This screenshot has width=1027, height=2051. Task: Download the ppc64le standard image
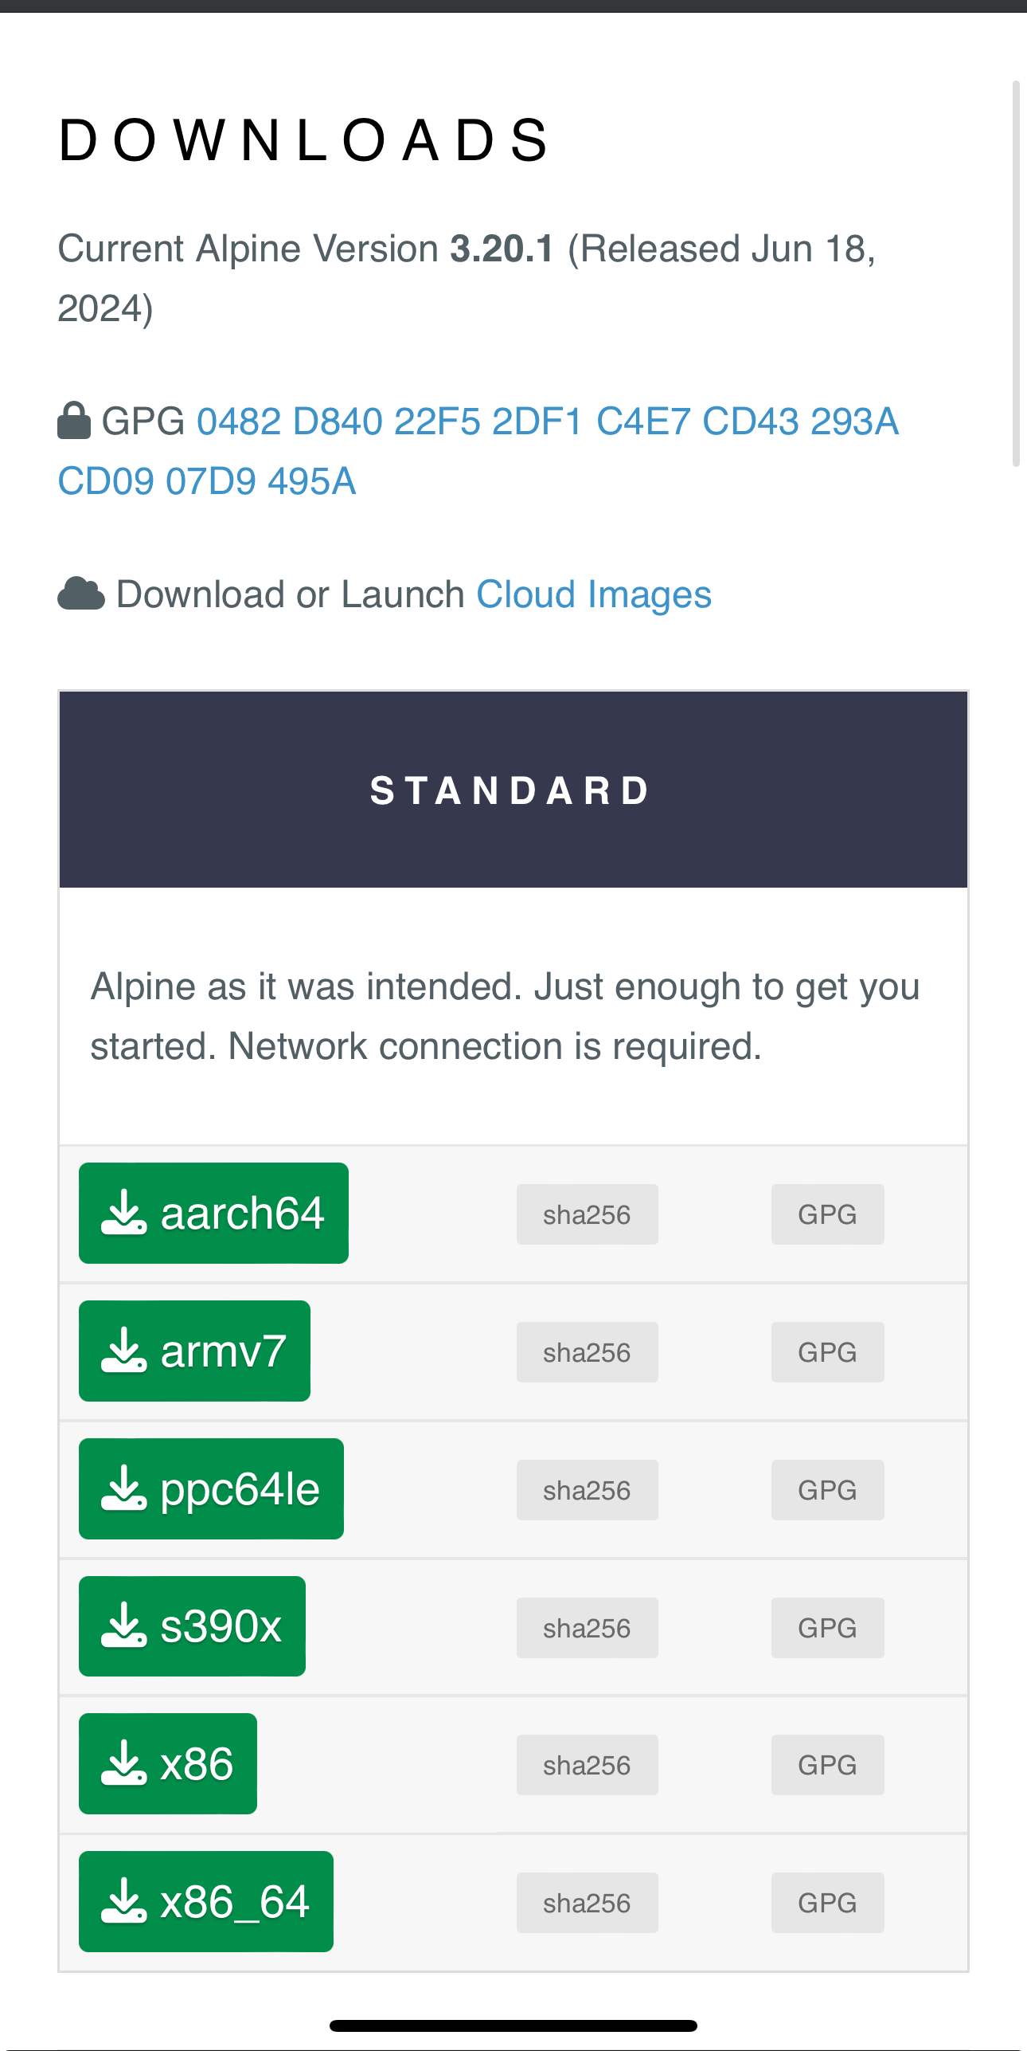pos(211,1488)
